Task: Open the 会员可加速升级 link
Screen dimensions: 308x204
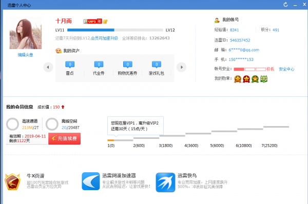Action: pos(104,38)
